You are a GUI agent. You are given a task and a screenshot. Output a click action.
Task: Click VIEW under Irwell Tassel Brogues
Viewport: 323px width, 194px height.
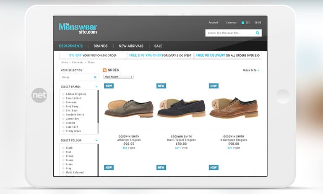click(x=185, y=148)
